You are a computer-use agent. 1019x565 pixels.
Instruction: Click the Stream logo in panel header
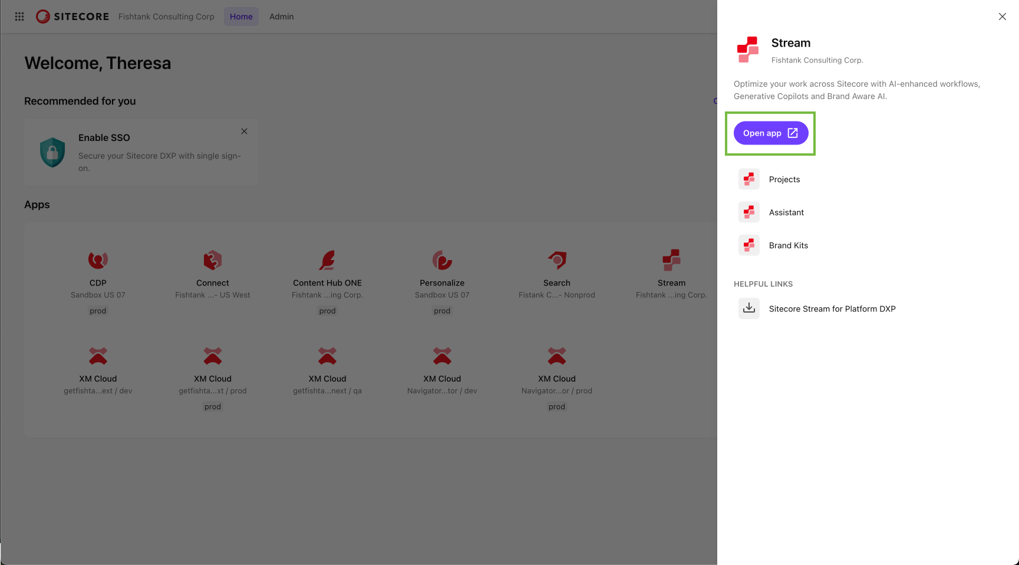[x=748, y=50]
